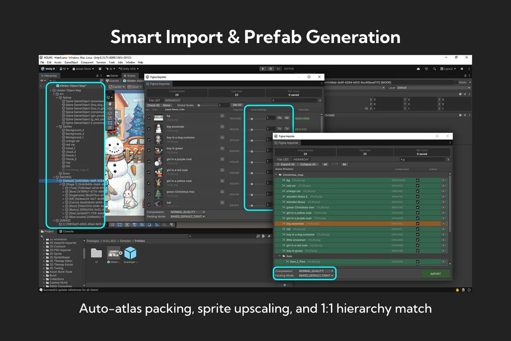Image resolution: width=511 pixels, height=341 pixels.
Task: Uncheck the green Christmas tree include checkbox
Action: click(149, 194)
